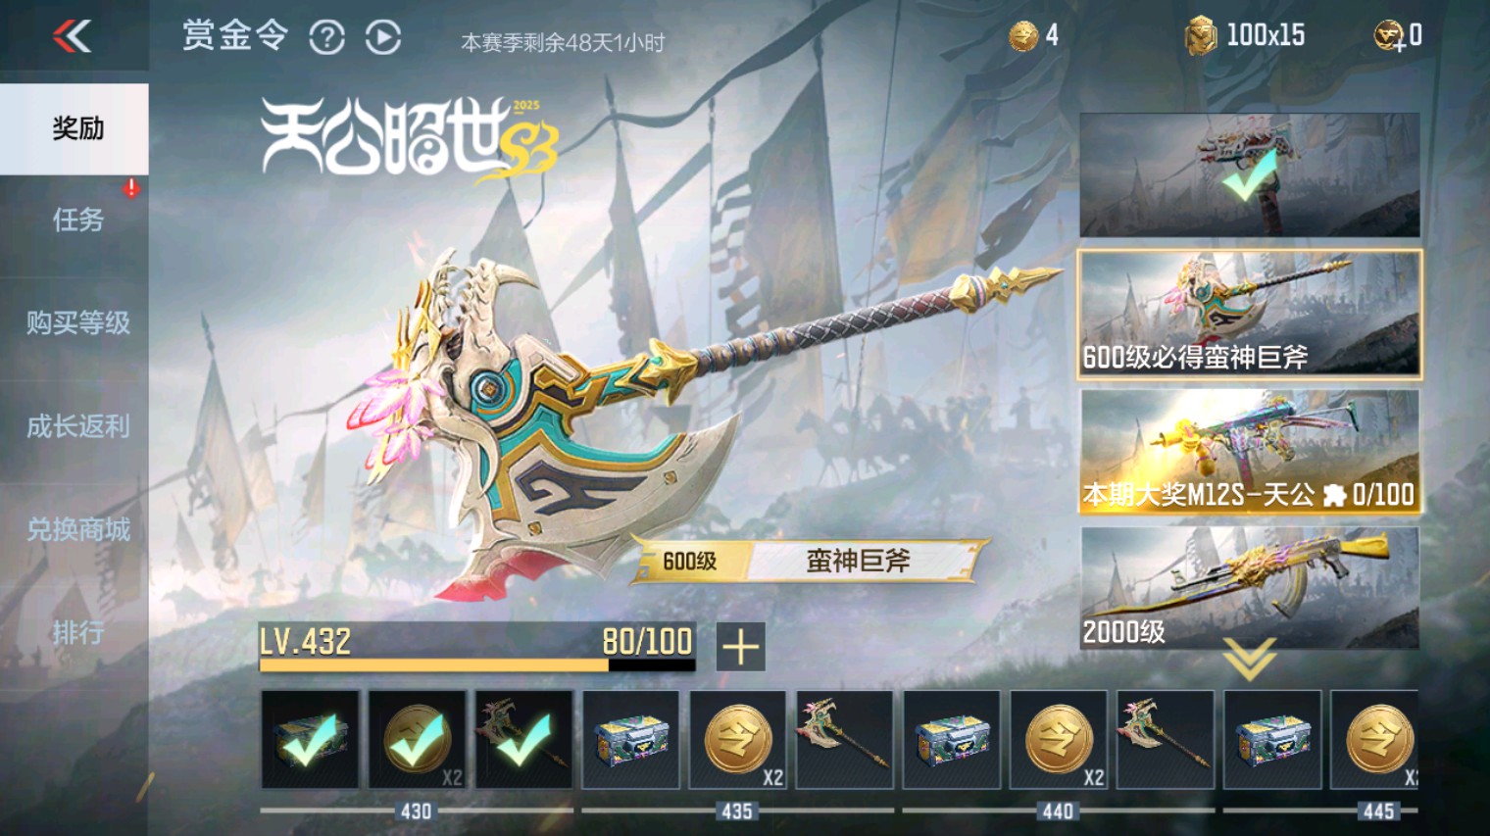Select the claimed axe reward with checkmark
The width and height of the screenshot is (1490, 836).
tap(523, 740)
